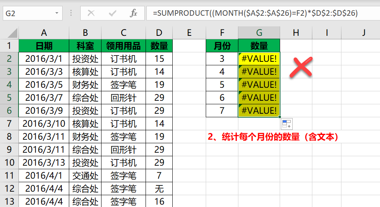Select column F header
This screenshot has width=380, height=207.
[x=222, y=33]
